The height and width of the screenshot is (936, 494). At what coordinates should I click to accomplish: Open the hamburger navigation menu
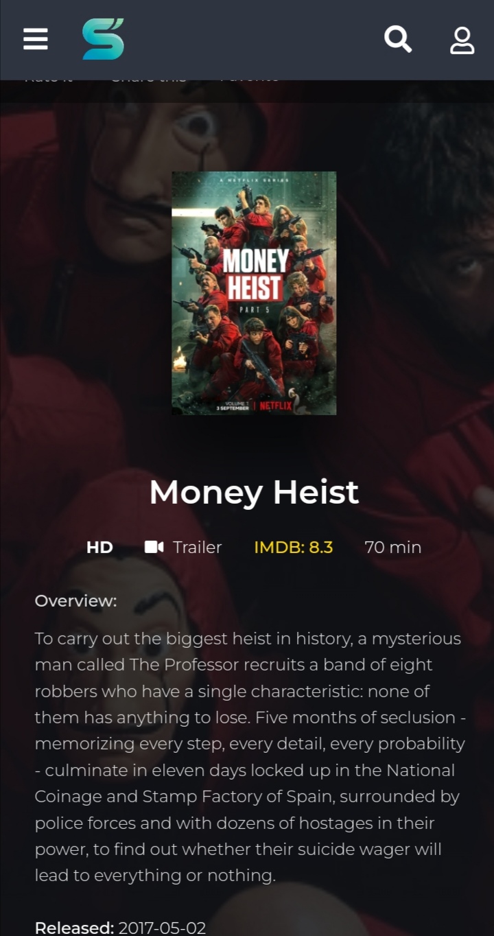coord(36,39)
